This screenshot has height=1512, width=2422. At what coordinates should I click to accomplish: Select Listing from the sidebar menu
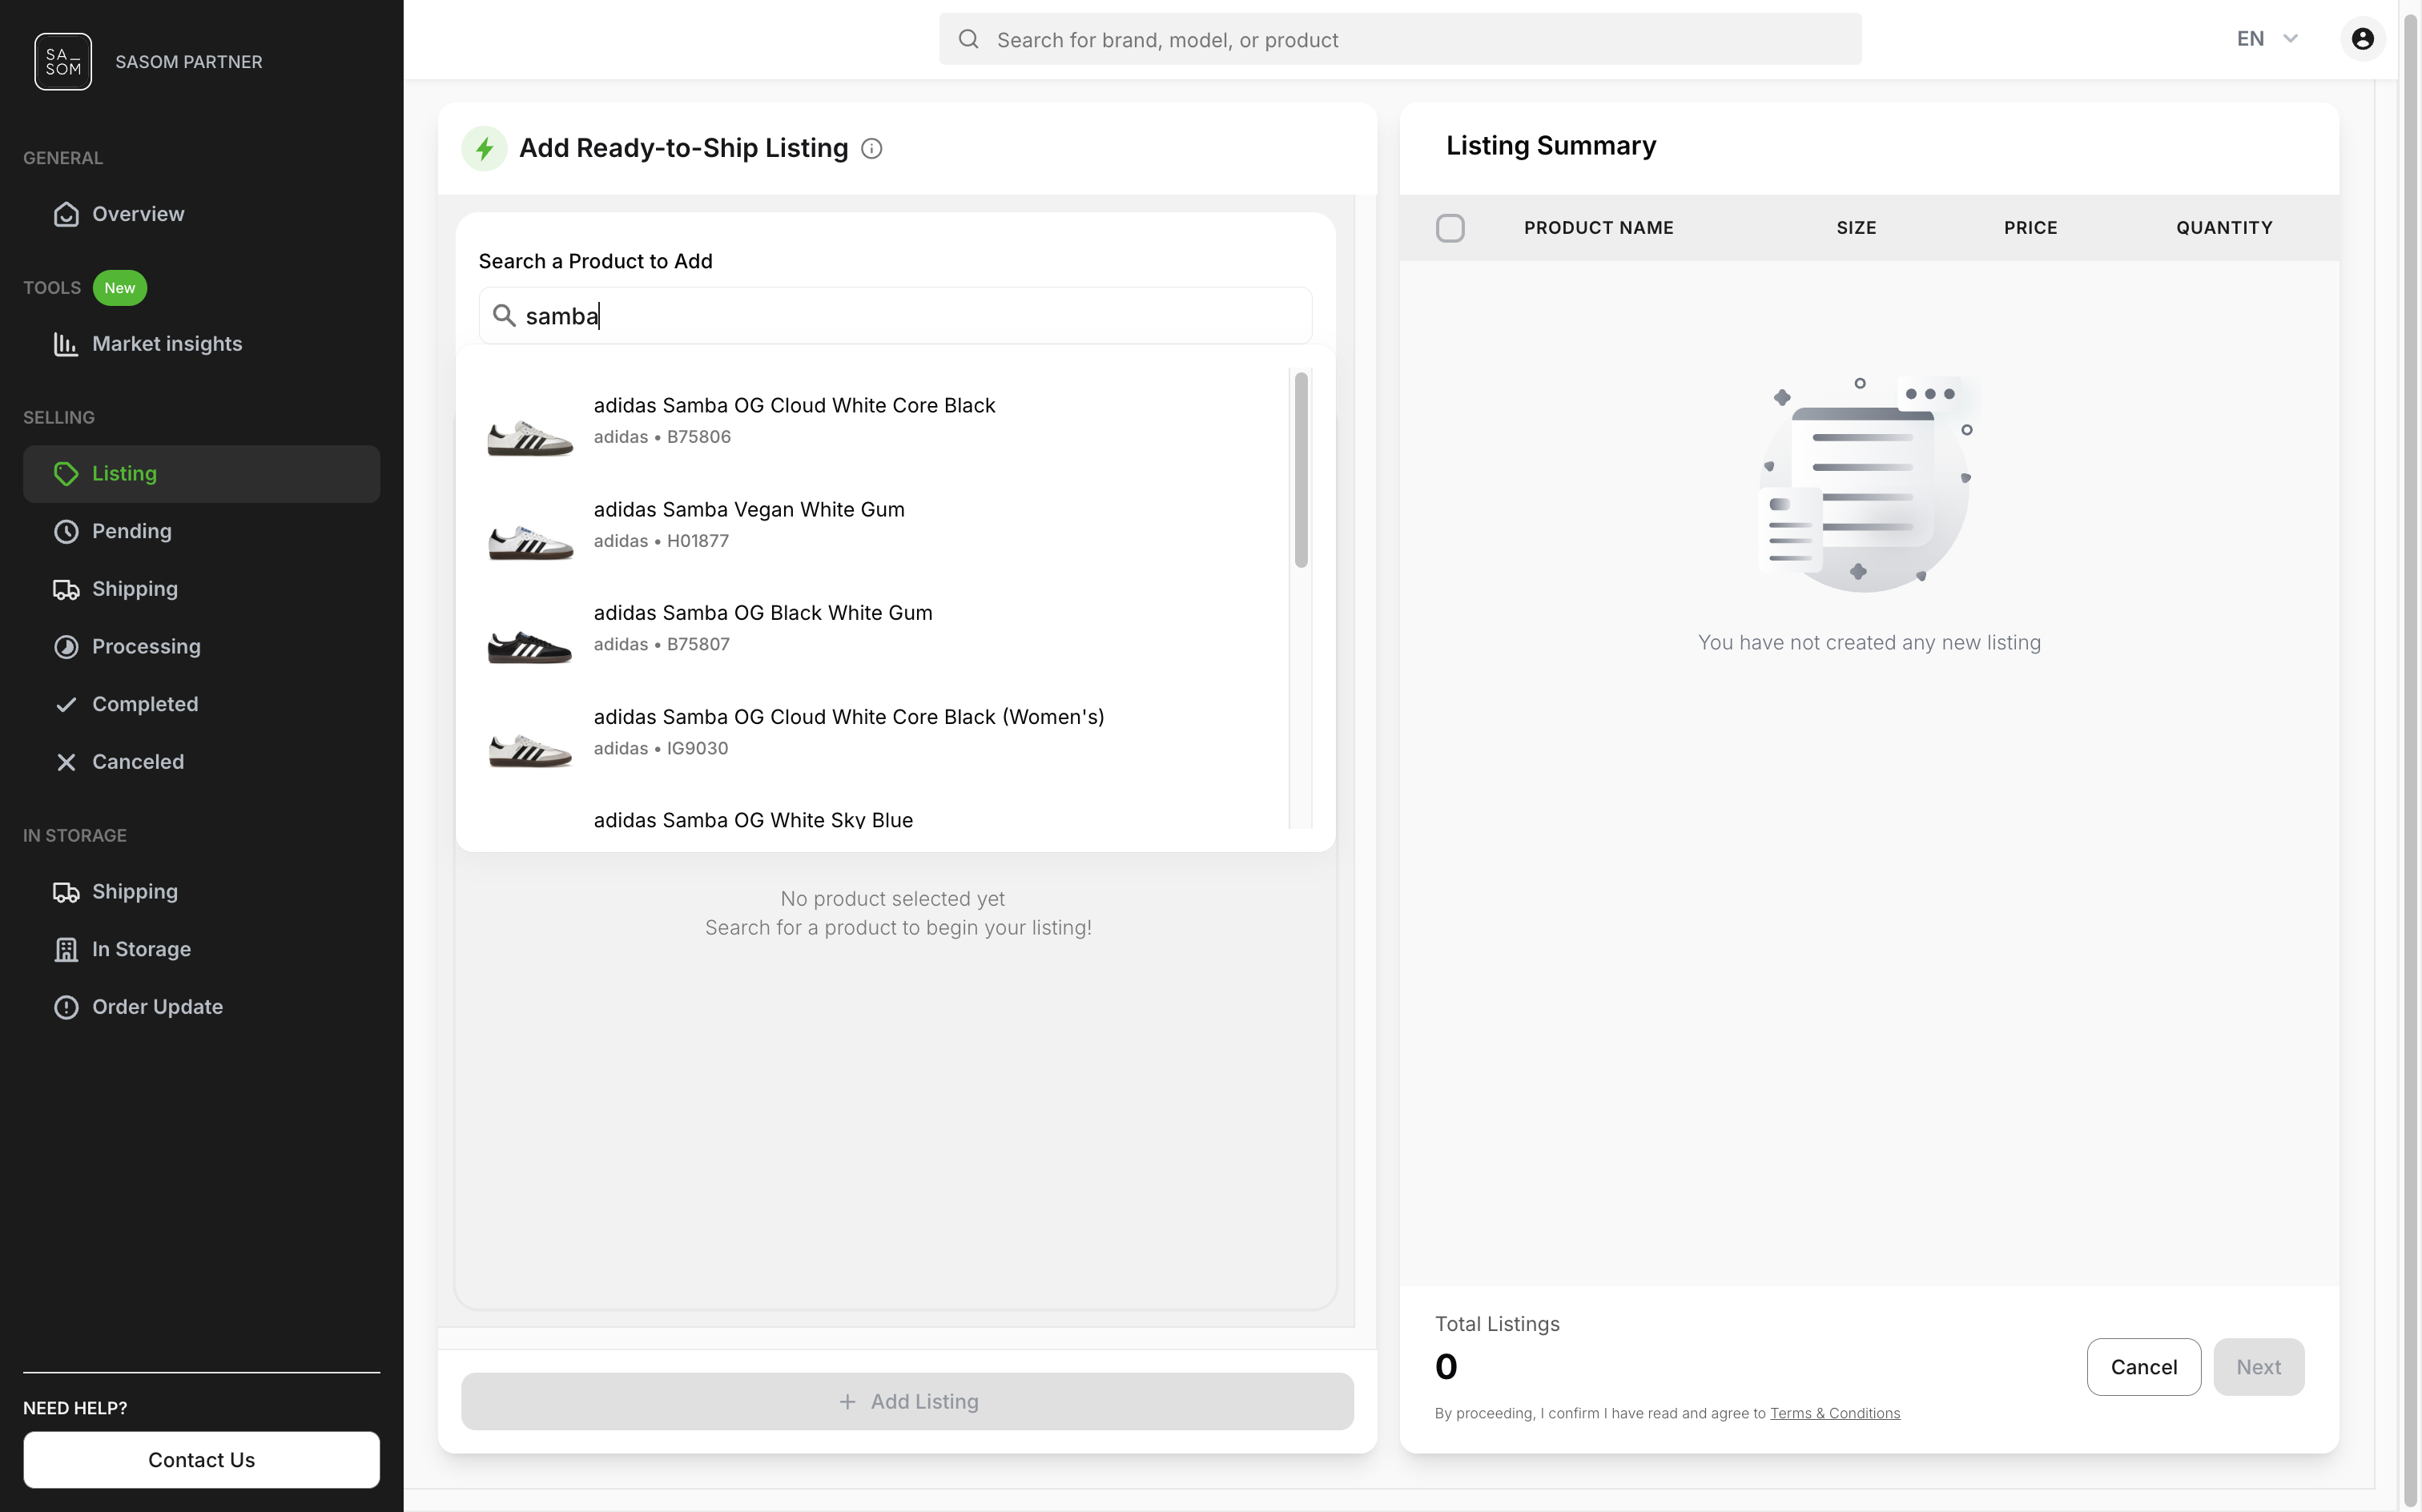(124, 473)
